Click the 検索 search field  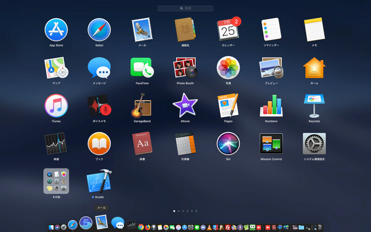click(x=185, y=8)
